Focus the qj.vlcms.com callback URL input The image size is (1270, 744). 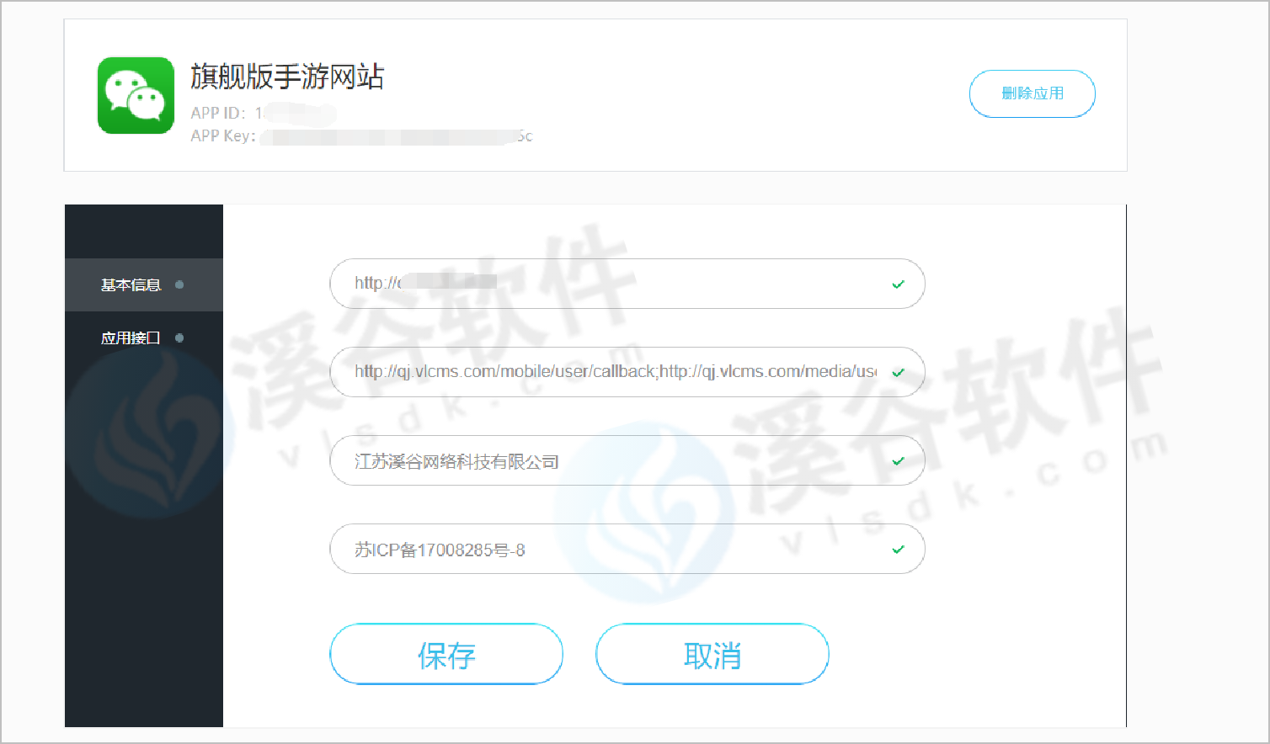627,372
